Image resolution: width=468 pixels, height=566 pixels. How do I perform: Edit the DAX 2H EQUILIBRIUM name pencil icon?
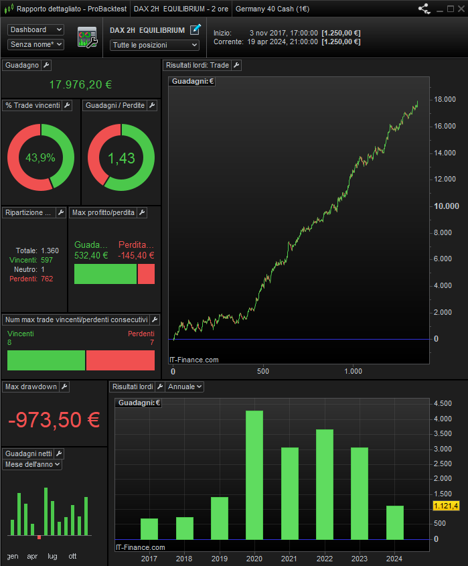pos(196,29)
